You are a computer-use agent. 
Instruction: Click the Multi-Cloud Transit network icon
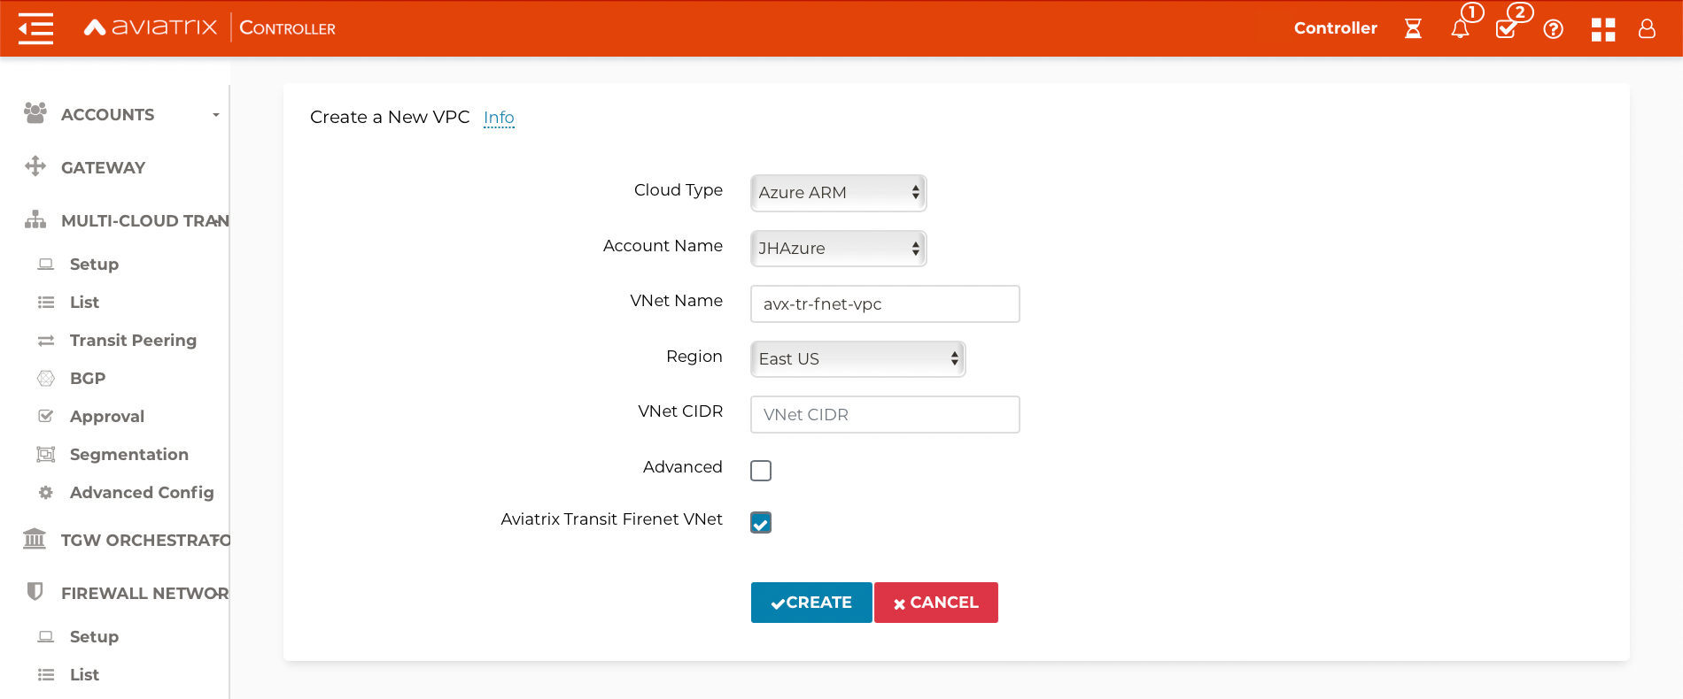(35, 219)
